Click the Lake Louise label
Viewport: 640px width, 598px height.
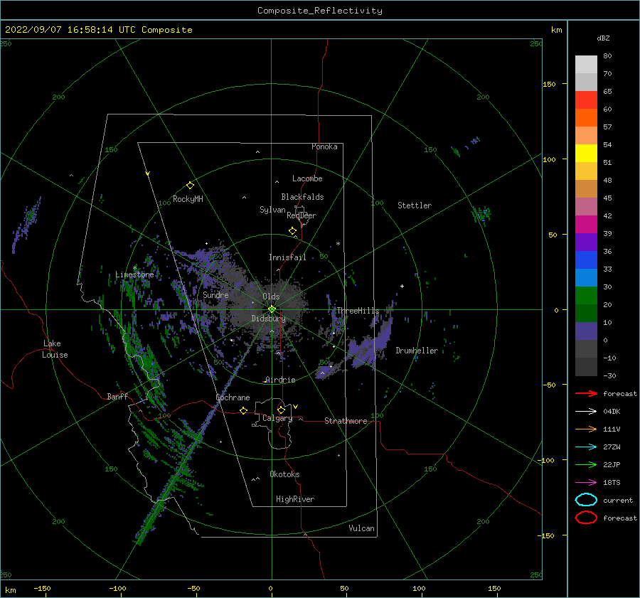click(x=55, y=349)
